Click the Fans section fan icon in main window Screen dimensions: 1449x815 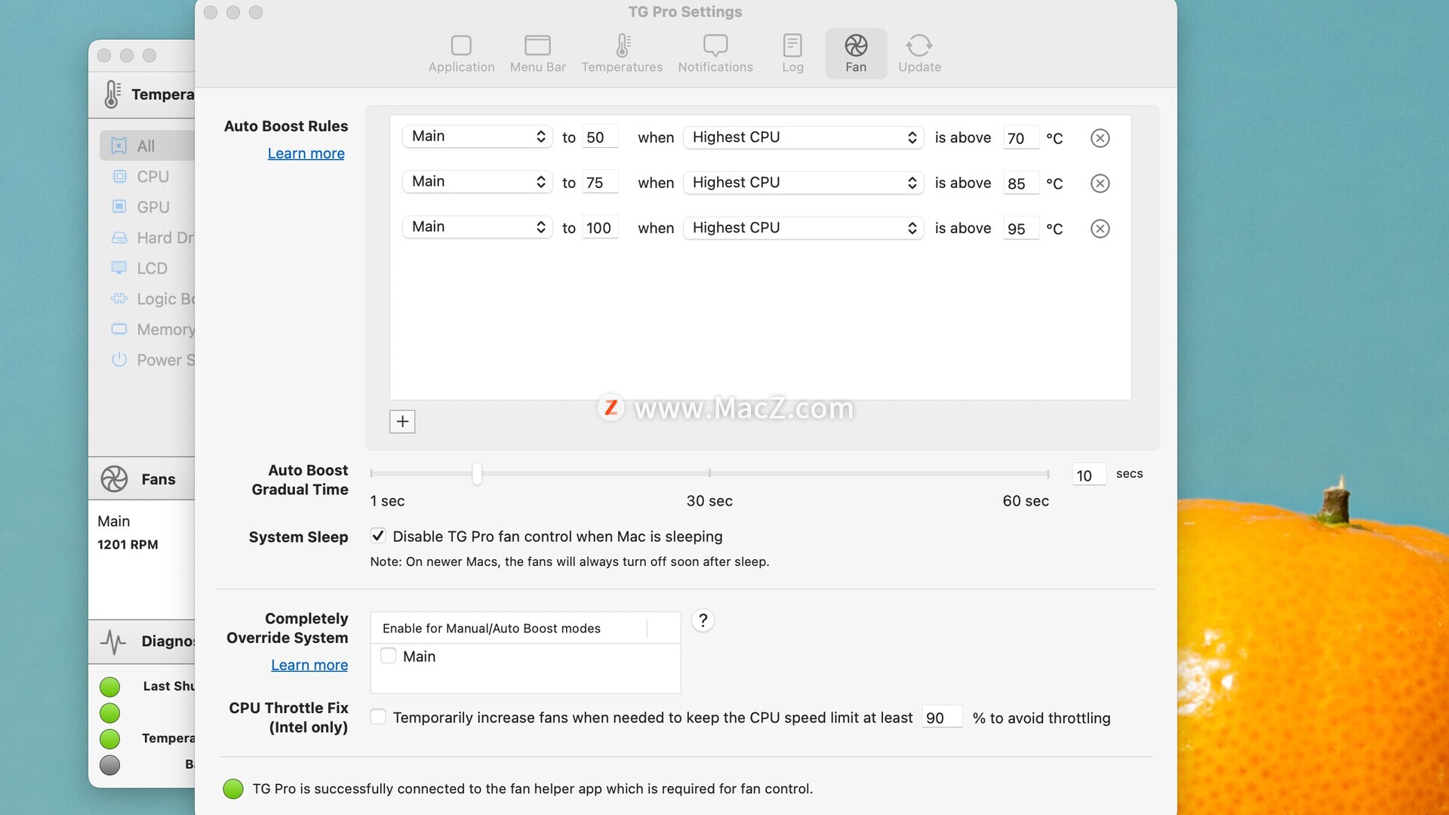coord(115,479)
